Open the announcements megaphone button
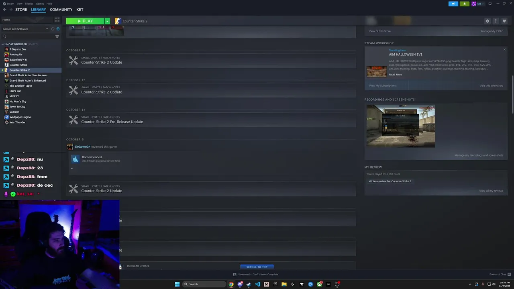The height and width of the screenshot is (289, 514). pos(453,4)
